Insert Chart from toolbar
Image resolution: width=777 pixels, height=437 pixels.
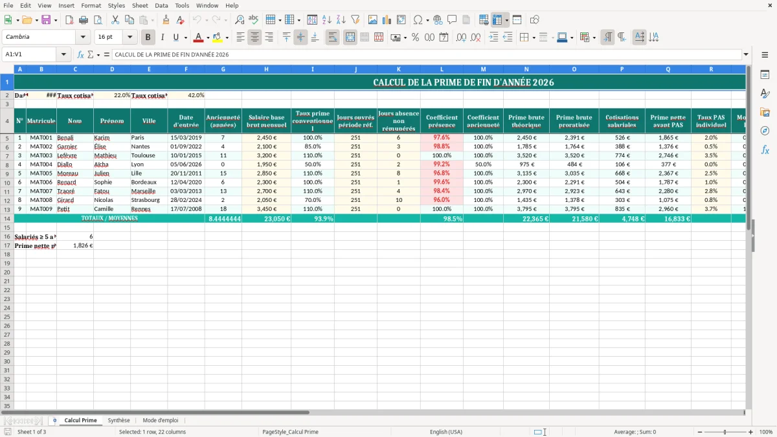tap(387, 20)
